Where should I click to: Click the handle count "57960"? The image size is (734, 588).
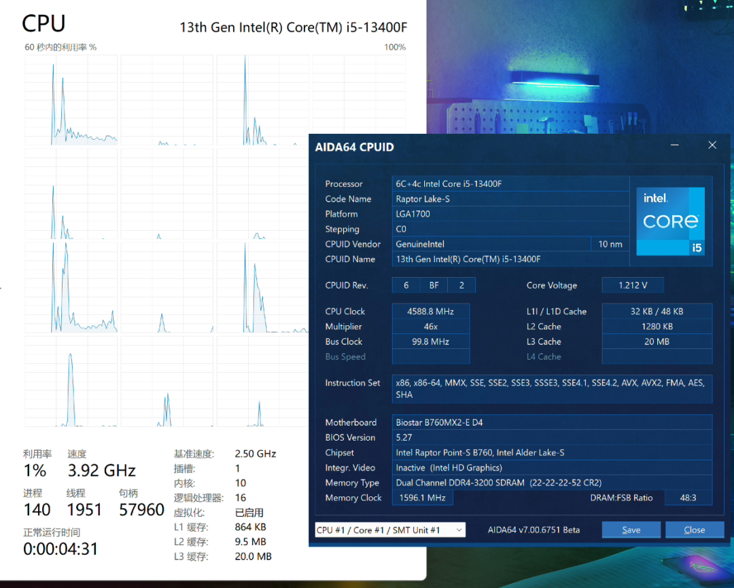(x=142, y=509)
